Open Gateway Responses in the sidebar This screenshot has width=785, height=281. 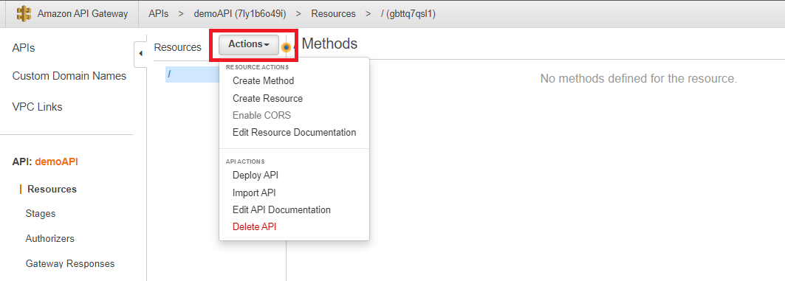coord(70,264)
